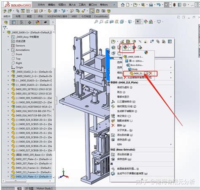Open the DimXpert crosshair tab
This screenshot has height=190, width=200.
(x=30, y=22)
